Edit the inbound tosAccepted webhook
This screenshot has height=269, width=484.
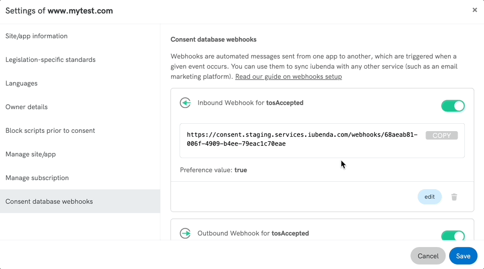429,197
